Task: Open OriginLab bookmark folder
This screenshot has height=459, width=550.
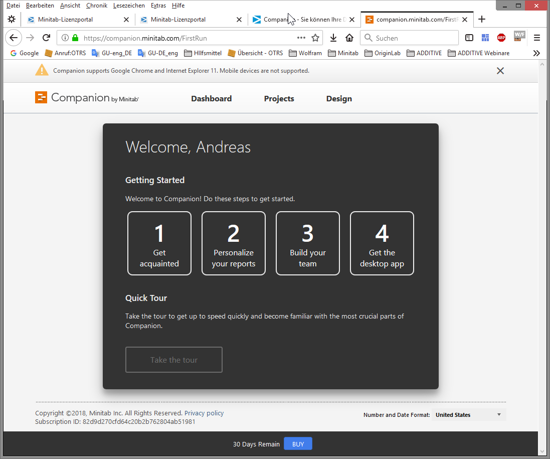Action: [x=383, y=53]
